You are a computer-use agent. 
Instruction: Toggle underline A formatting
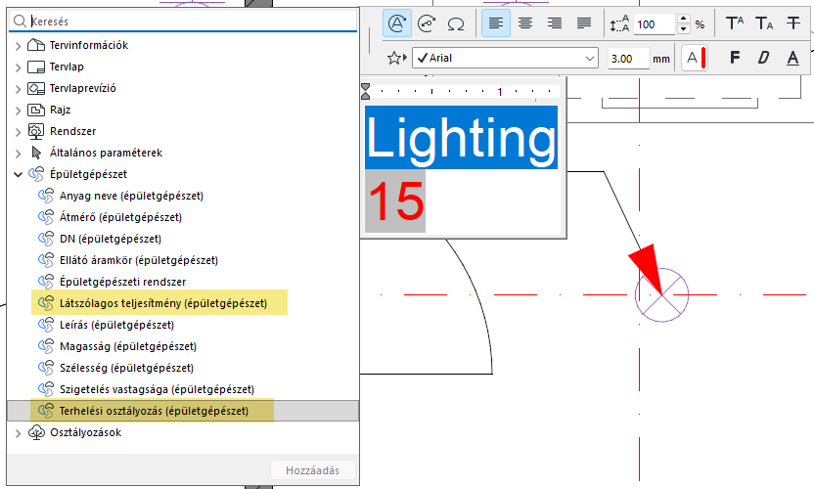point(792,58)
